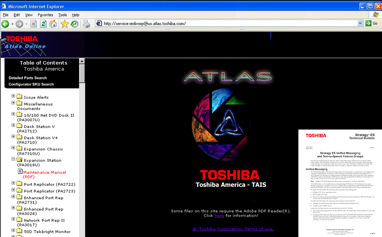The width and height of the screenshot is (382, 237).
Task: Click the Port Replicator (PA2722) folder icon
Action: tap(20, 183)
